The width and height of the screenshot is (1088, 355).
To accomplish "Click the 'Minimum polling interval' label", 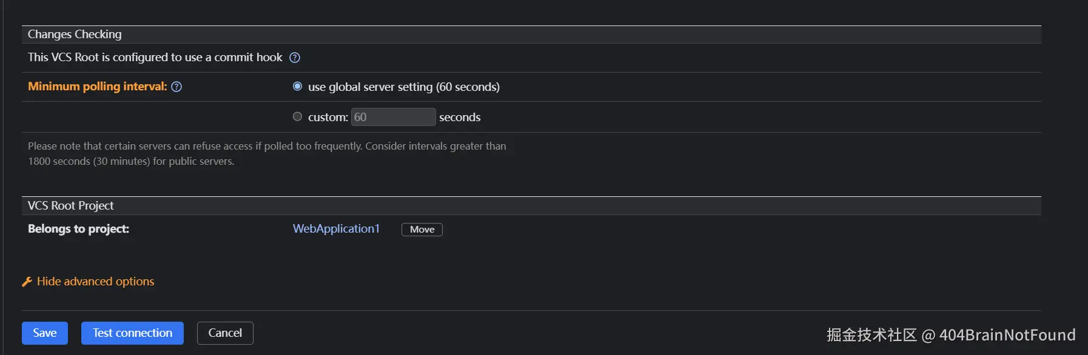I will tap(97, 86).
